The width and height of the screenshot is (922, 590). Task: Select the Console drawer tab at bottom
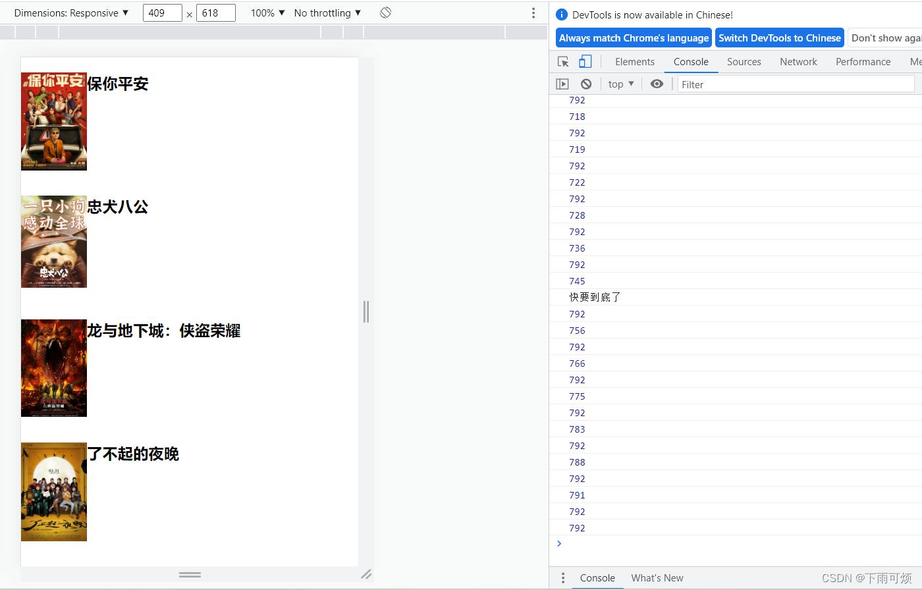(597, 578)
